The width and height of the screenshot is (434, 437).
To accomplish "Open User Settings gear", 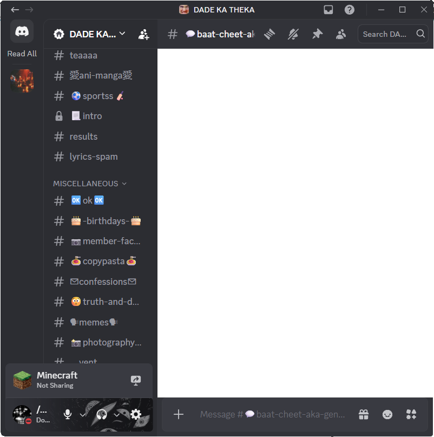I will pos(136,414).
